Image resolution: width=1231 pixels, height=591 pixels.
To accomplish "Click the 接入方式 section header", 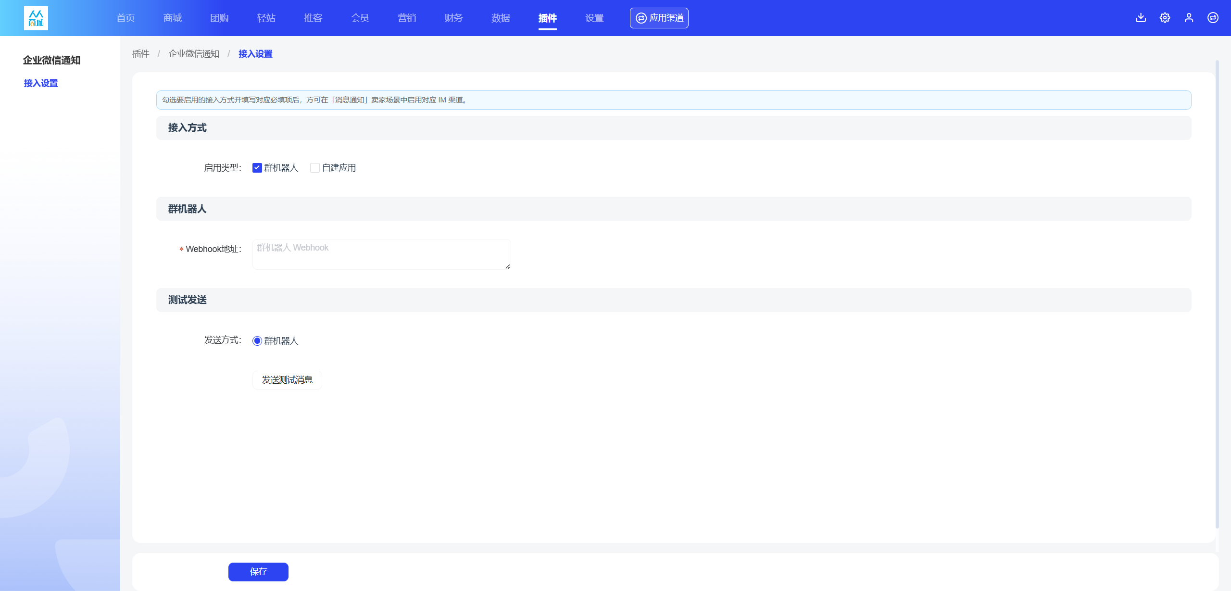I will [674, 128].
